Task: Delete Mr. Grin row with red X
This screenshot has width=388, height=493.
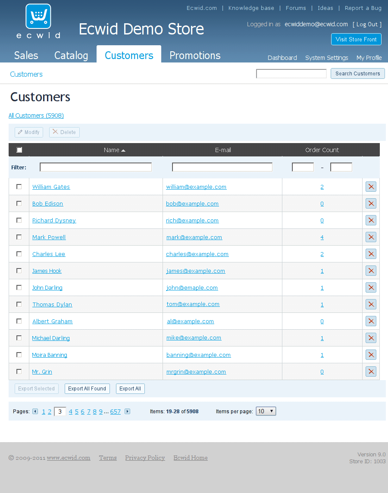Action: click(371, 371)
